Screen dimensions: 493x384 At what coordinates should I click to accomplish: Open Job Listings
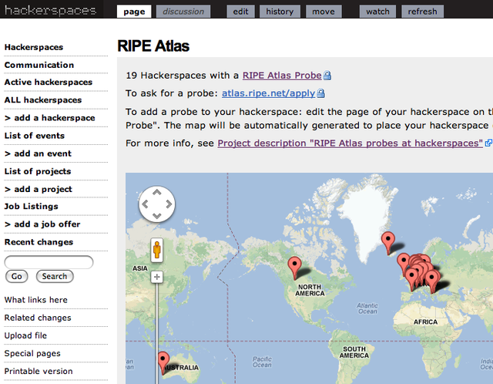(31, 207)
